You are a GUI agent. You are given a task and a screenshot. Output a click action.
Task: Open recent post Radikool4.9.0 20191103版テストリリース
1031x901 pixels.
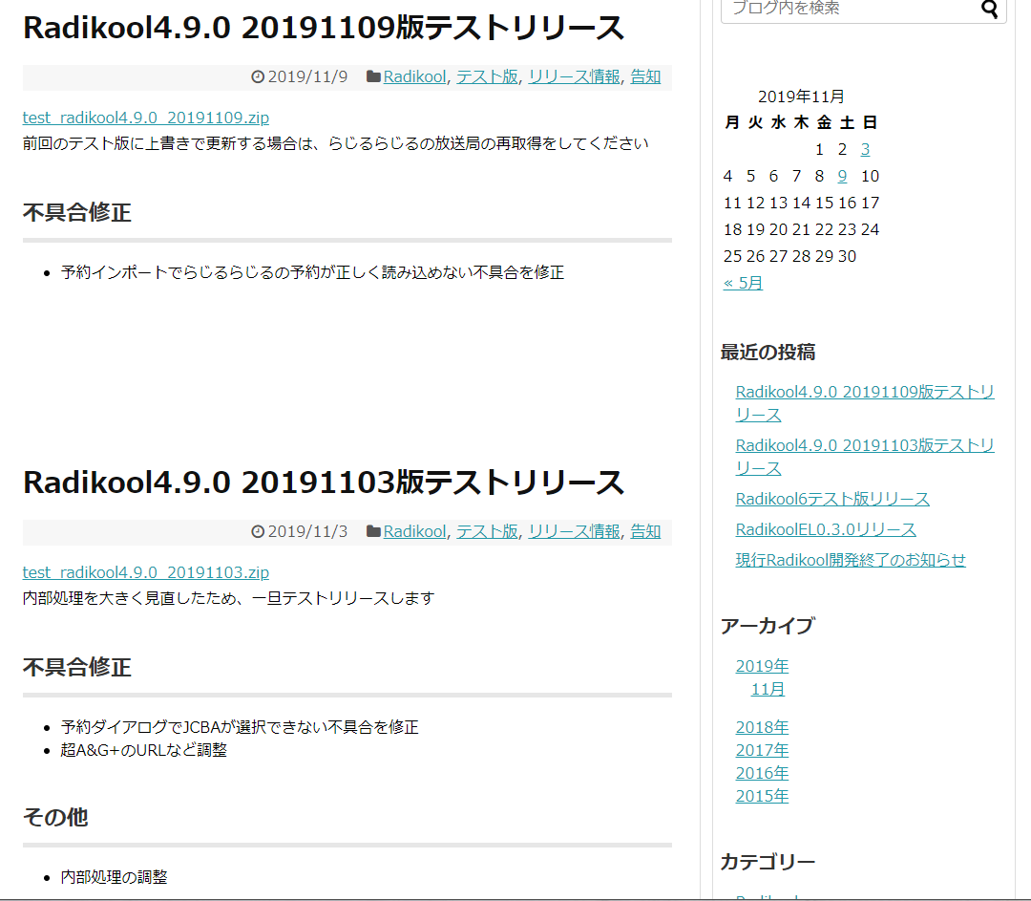[865, 457]
